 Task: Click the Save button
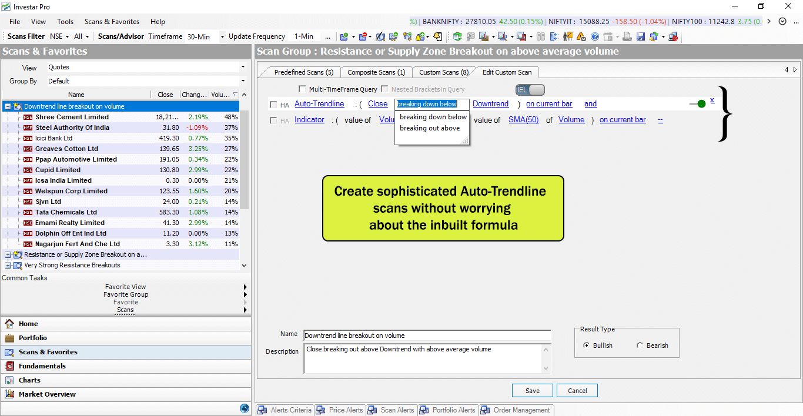click(x=532, y=391)
